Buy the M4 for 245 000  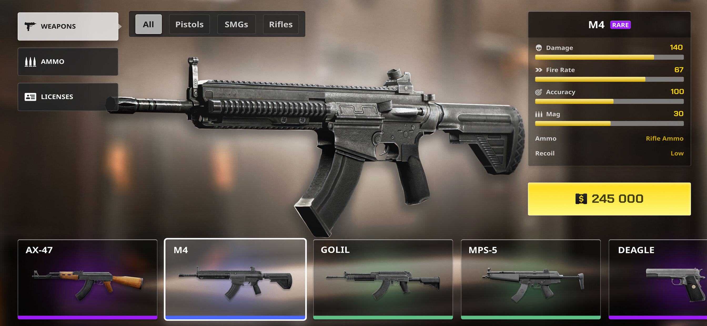pyautogui.click(x=609, y=199)
